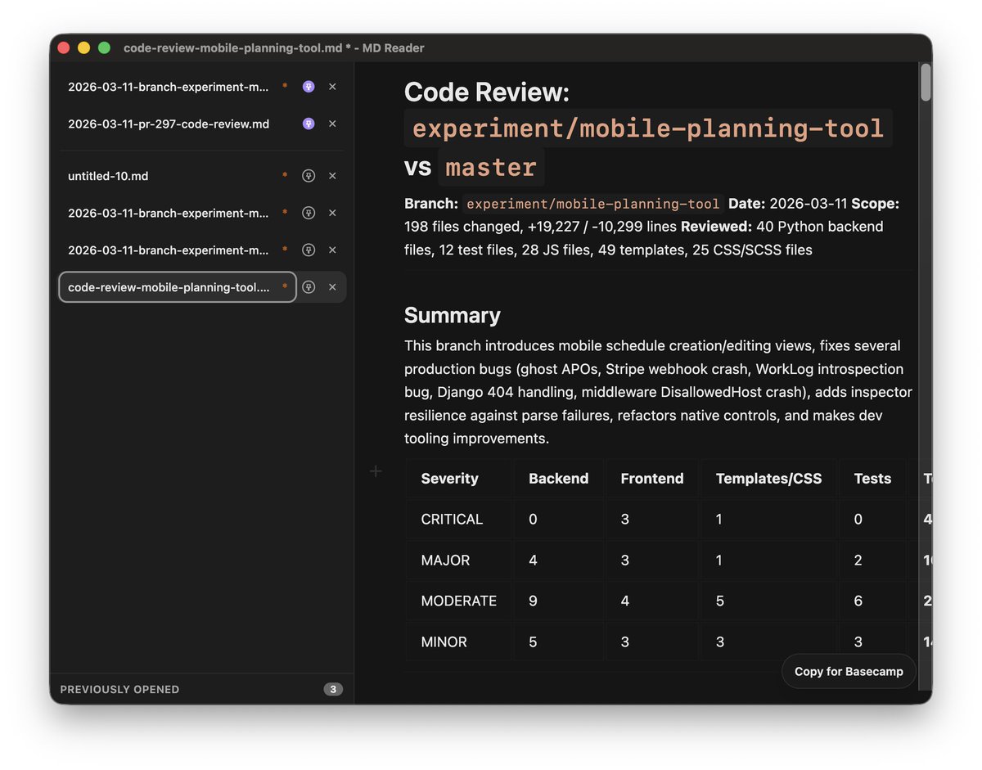Pin the untitled-10.md tab

[x=309, y=176]
